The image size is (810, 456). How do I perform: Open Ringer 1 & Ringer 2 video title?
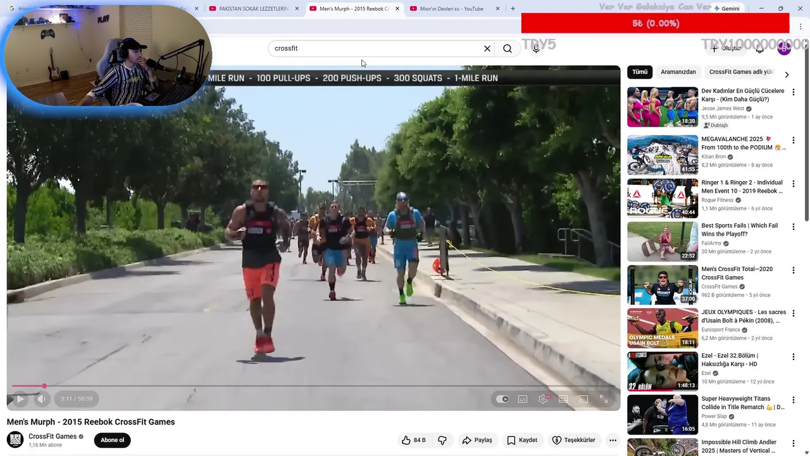pos(742,187)
